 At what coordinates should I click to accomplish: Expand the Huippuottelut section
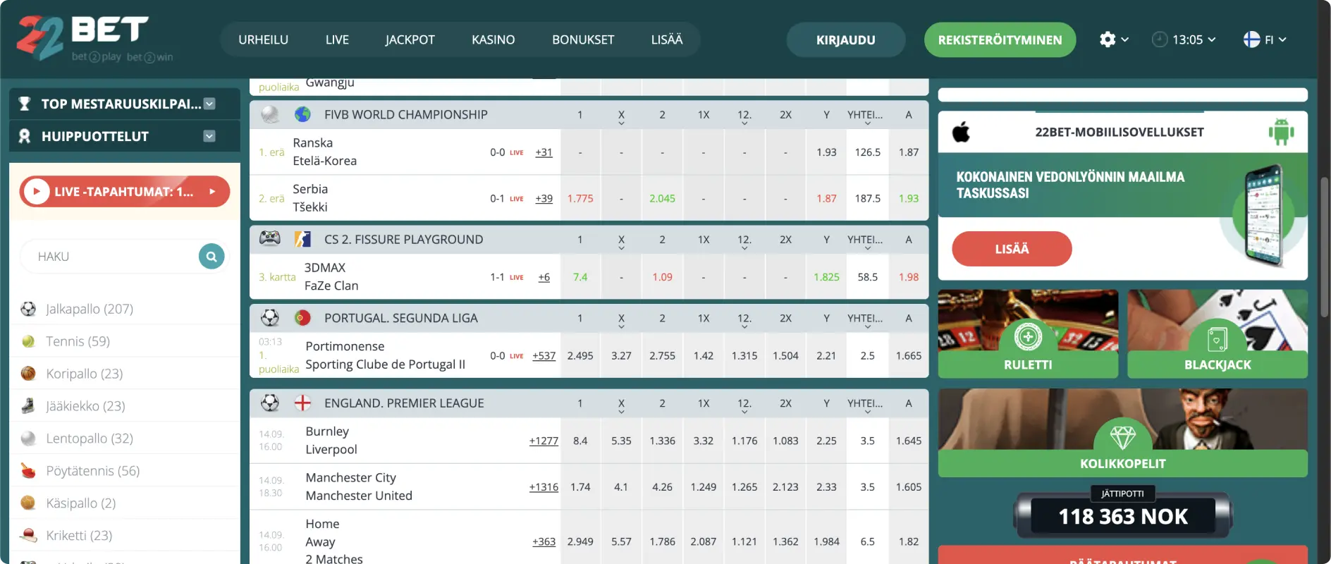(x=209, y=136)
